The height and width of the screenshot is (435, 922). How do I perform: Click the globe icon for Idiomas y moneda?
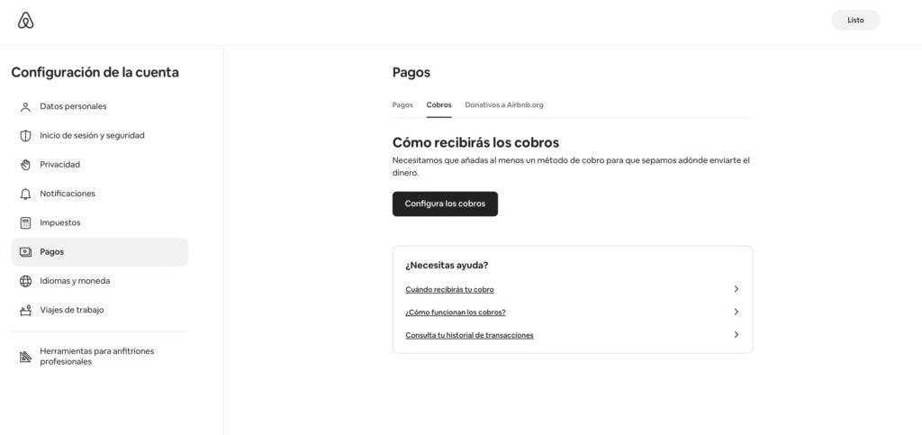(25, 281)
